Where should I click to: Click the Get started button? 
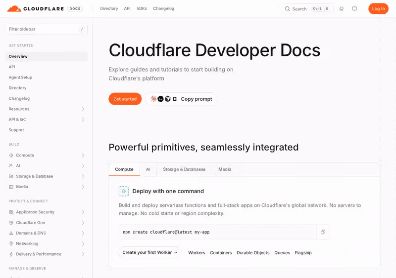coord(125,99)
